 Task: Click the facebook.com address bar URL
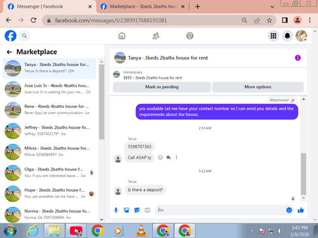point(111,20)
